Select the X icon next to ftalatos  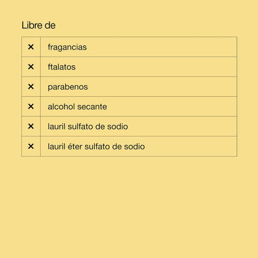[x=31, y=67]
